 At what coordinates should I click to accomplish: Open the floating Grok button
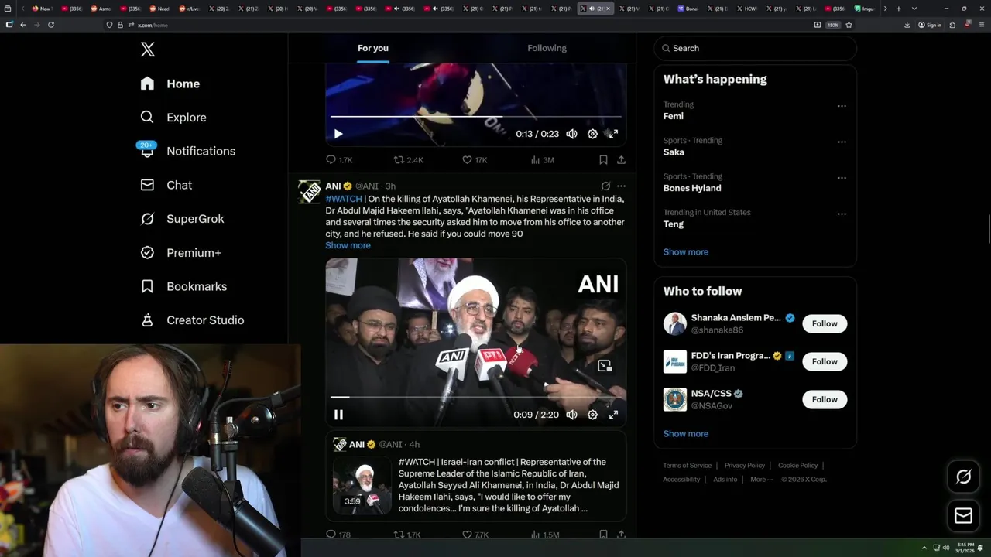pyautogui.click(x=963, y=477)
